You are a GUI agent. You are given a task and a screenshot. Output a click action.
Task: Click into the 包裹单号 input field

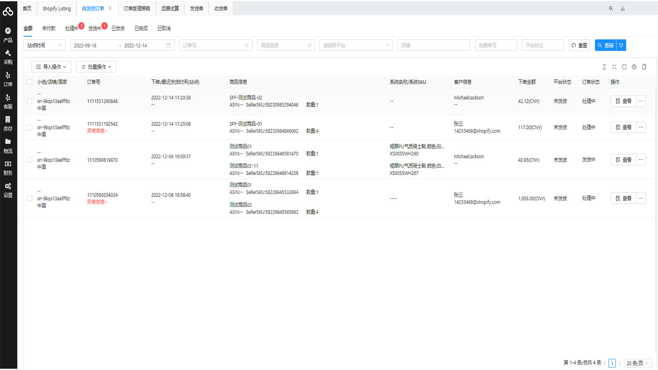click(x=496, y=45)
